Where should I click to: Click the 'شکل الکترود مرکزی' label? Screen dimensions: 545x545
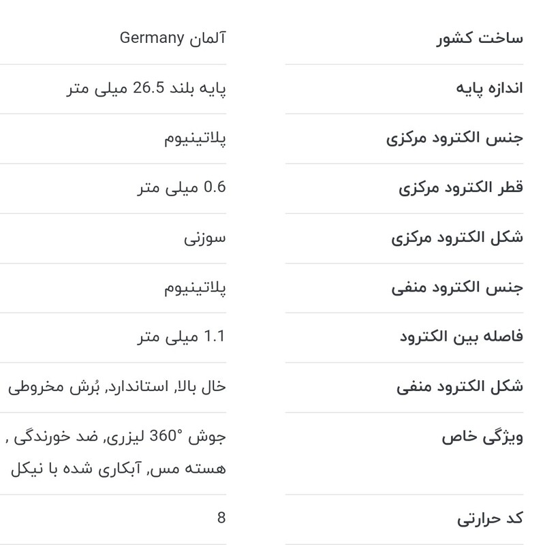tap(457, 237)
